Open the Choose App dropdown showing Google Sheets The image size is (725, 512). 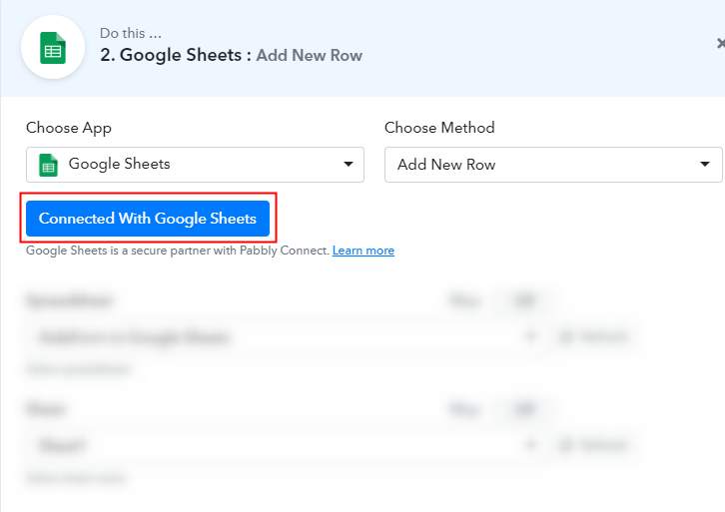pos(195,165)
